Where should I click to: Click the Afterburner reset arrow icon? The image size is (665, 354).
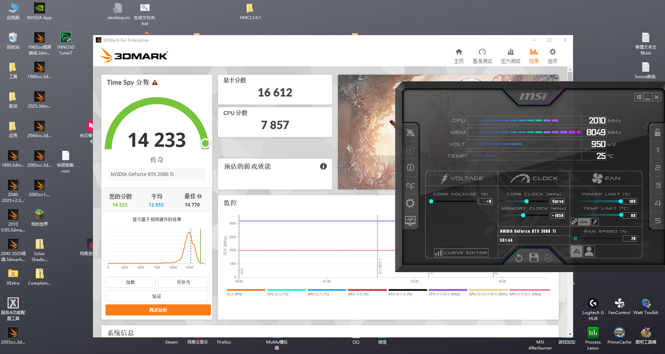[519, 258]
